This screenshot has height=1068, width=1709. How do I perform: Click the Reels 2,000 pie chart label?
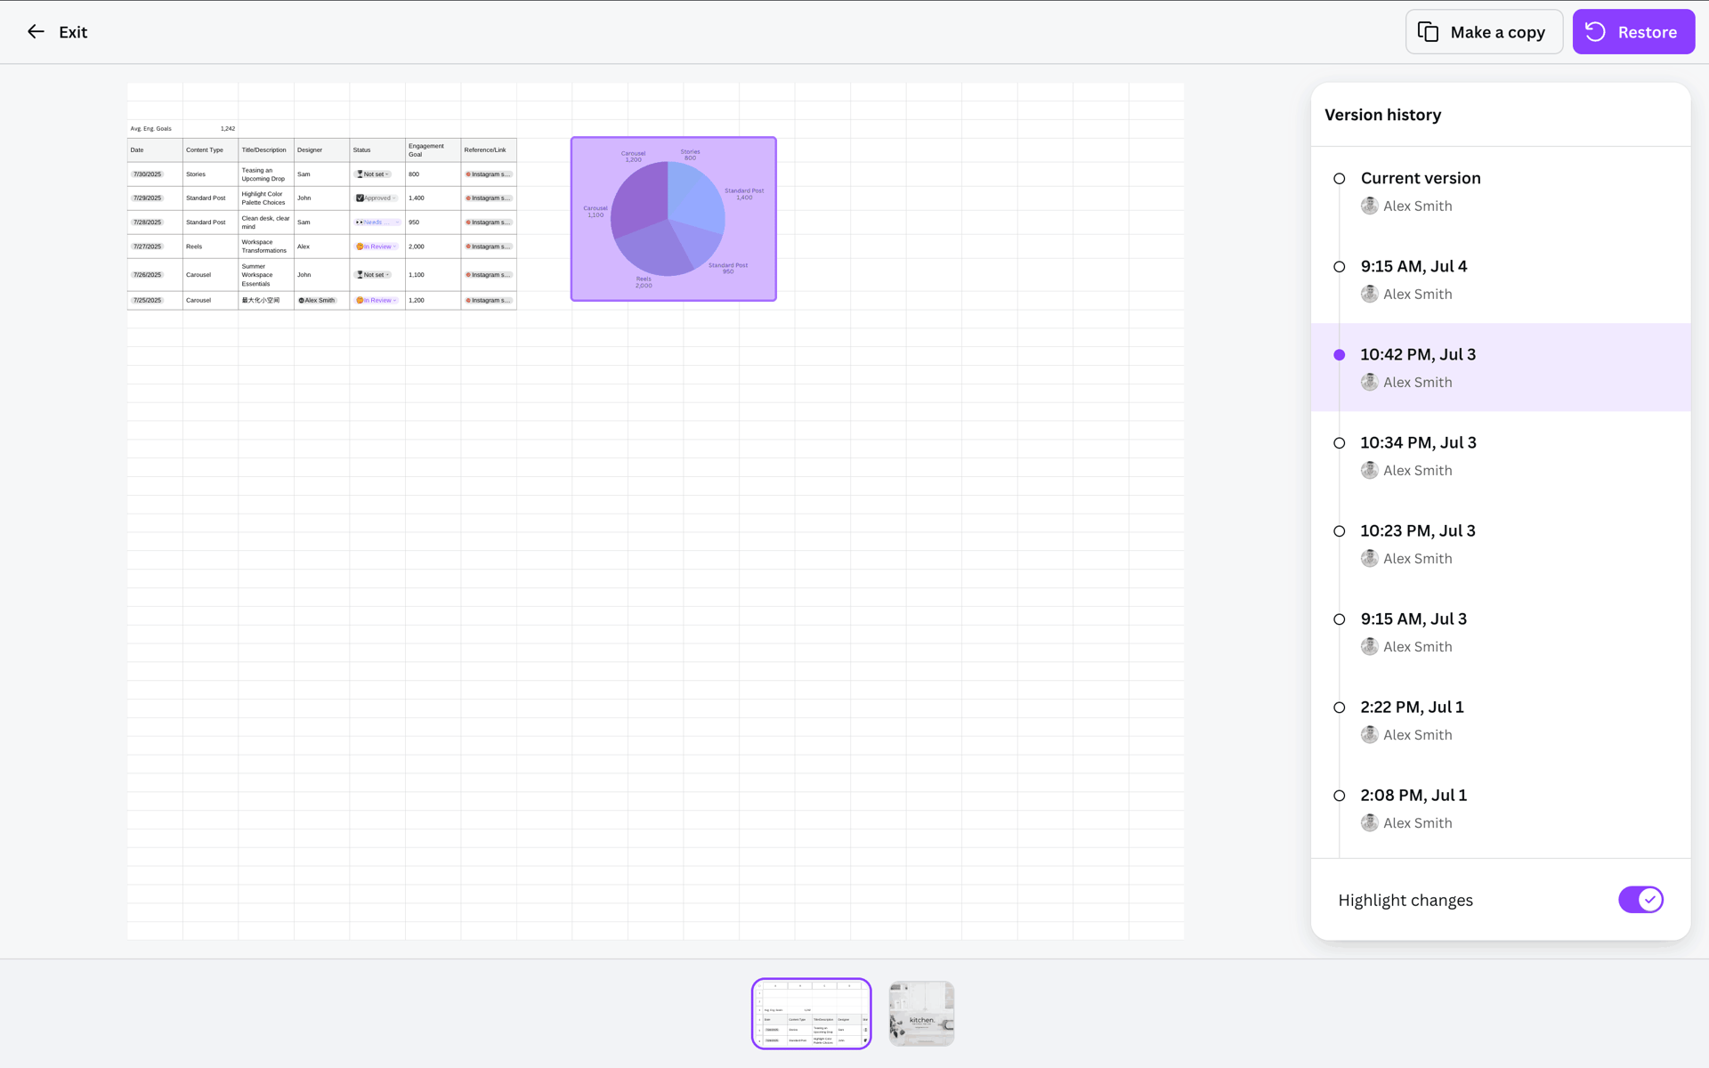(x=644, y=282)
